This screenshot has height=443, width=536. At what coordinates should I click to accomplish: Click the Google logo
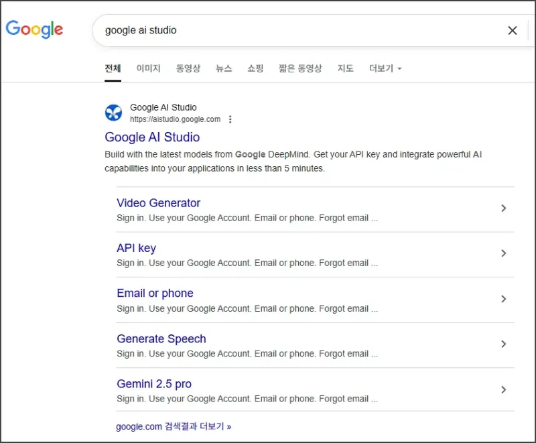pos(34,29)
